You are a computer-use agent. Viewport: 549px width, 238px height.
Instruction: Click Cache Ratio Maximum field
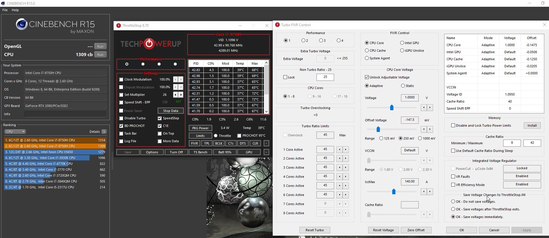(x=532, y=143)
